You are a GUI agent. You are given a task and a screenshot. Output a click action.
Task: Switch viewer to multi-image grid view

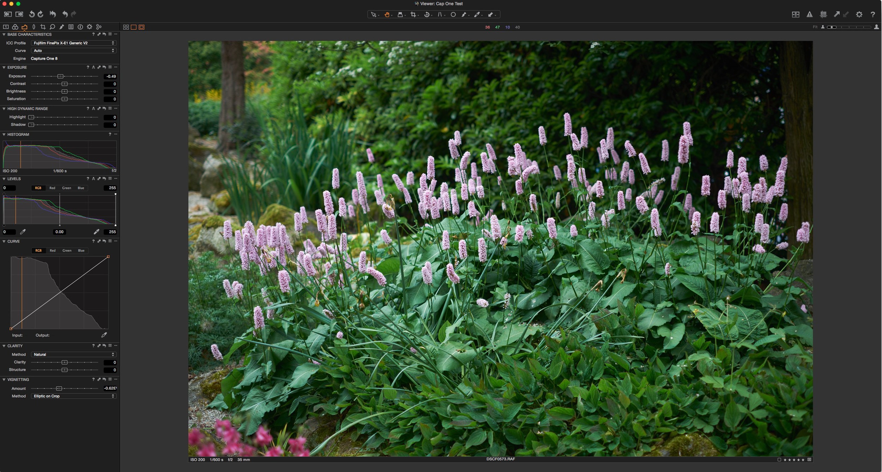(126, 27)
